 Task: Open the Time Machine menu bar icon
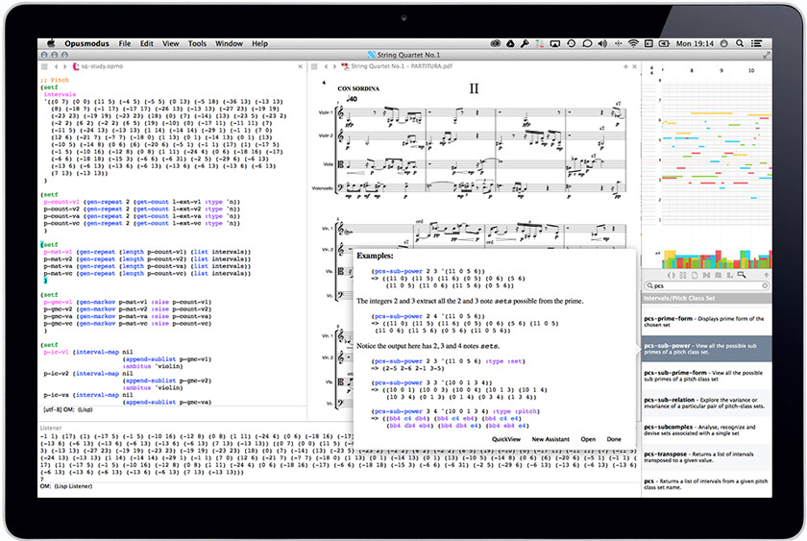[x=571, y=44]
